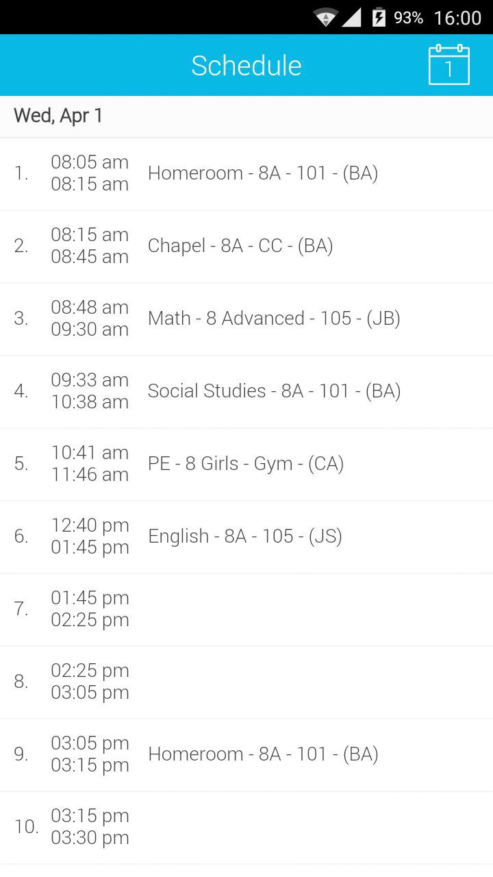Open the calendar date picker icon
This screenshot has width=493, height=877.
pyautogui.click(x=448, y=66)
